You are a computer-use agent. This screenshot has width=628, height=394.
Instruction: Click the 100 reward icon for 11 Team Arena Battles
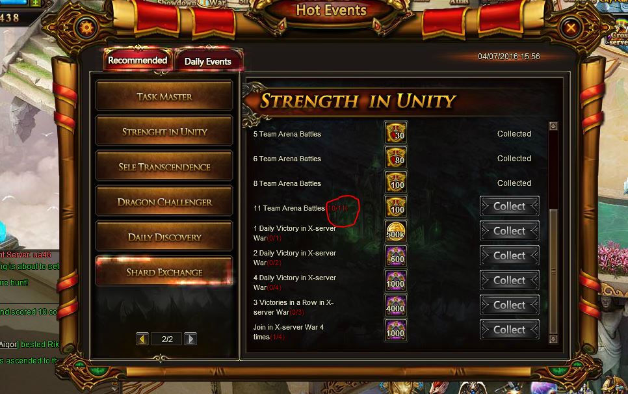click(x=396, y=207)
